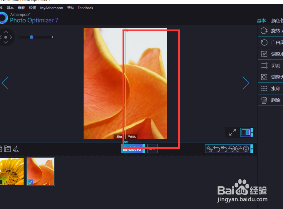Uncheck the orange petal thumbnail checkbox
Viewport: 283px width, 209px height.
pyautogui.click(x=30, y=182)
